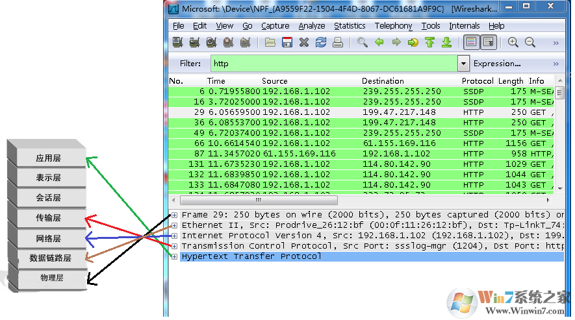Screen dimensions: 575x320
Task: Jump to the last packet icon
Action: click(x=446, y=43)
